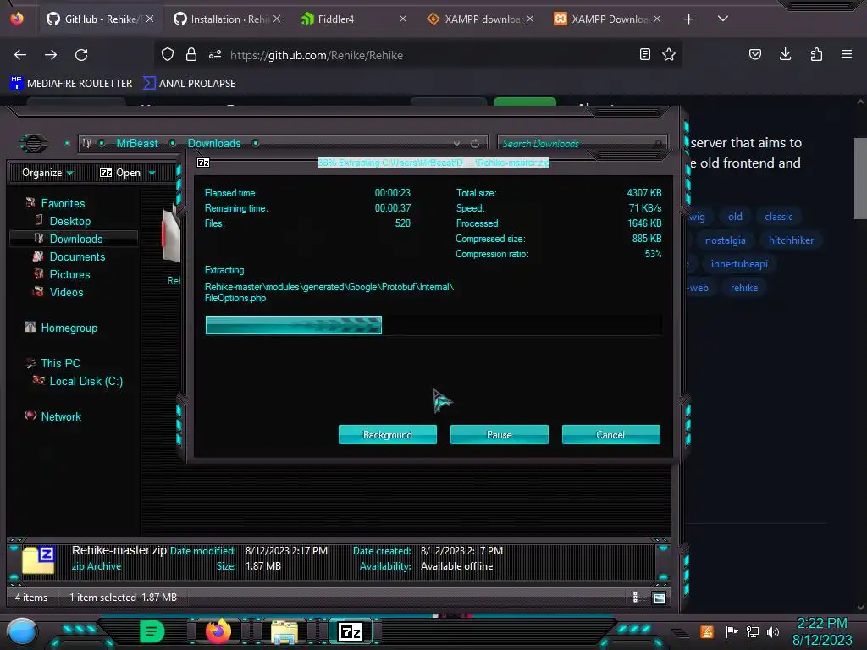Click MrBeast in Explorer breadcrumb

137,143
